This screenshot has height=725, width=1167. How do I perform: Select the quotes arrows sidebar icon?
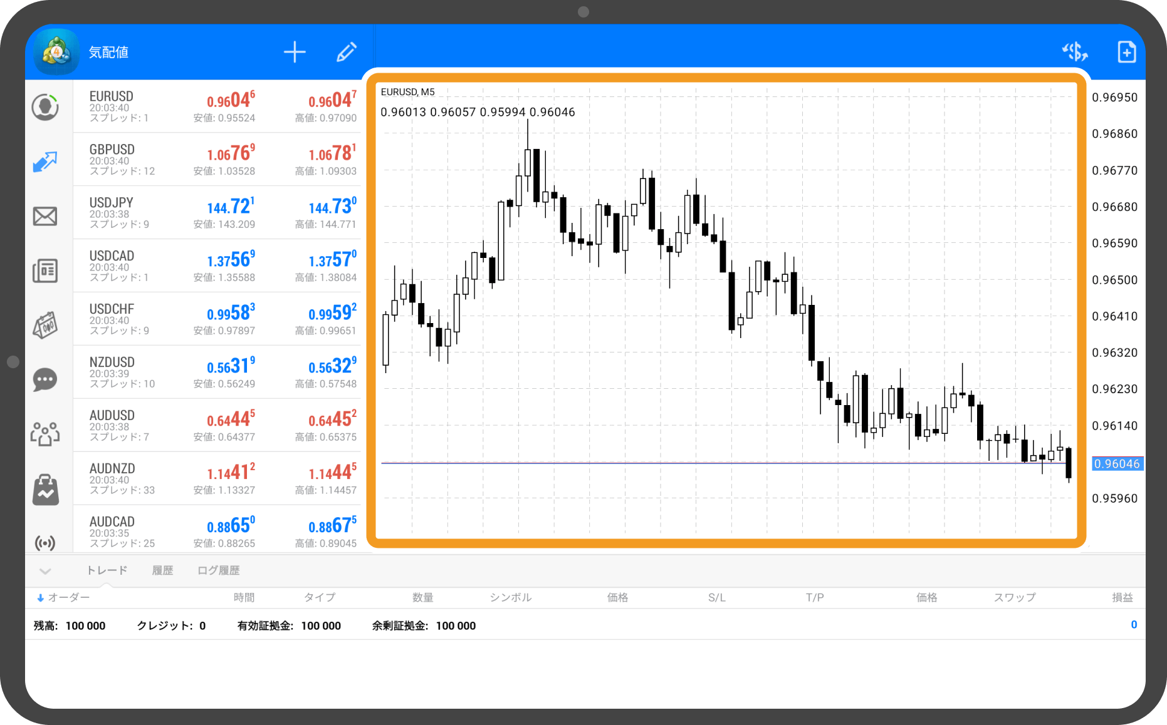pos(45,162)
